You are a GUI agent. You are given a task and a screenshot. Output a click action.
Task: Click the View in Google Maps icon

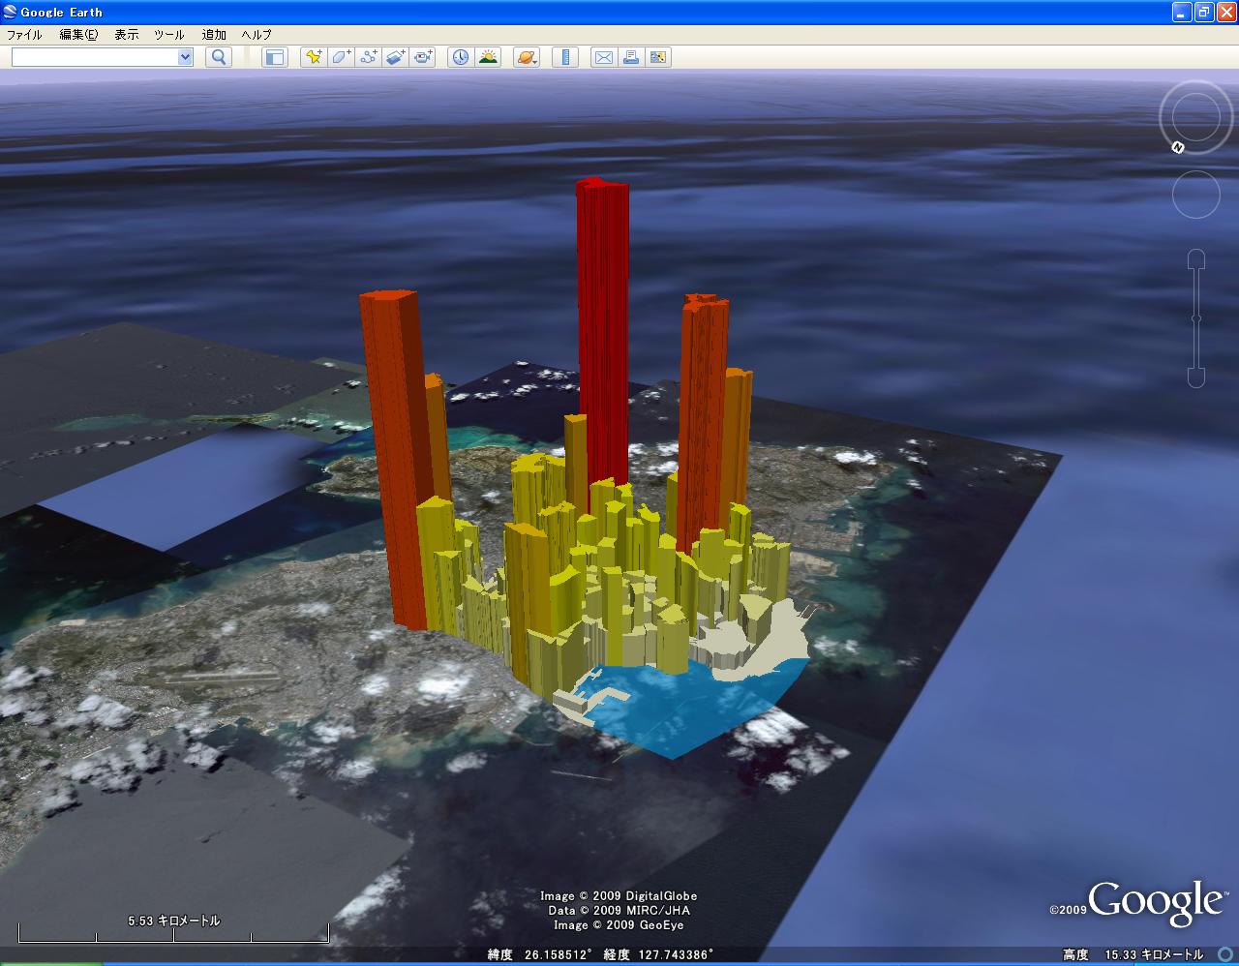click(x=658, y=57)
